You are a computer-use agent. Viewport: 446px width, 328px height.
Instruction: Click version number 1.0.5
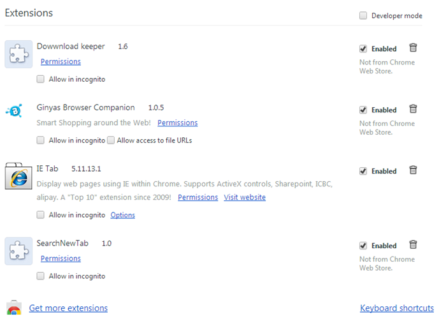(x=156, y=108)
